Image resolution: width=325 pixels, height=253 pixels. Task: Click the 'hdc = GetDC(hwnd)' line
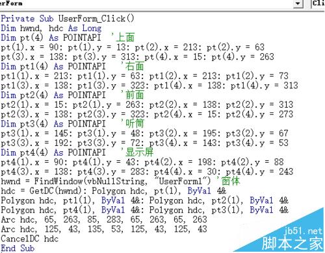pyautogui.click(x=113, y=191)
